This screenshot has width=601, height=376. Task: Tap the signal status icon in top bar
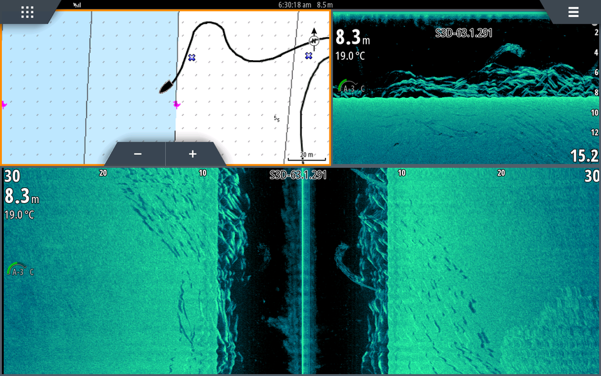click(x=76, y=5)
